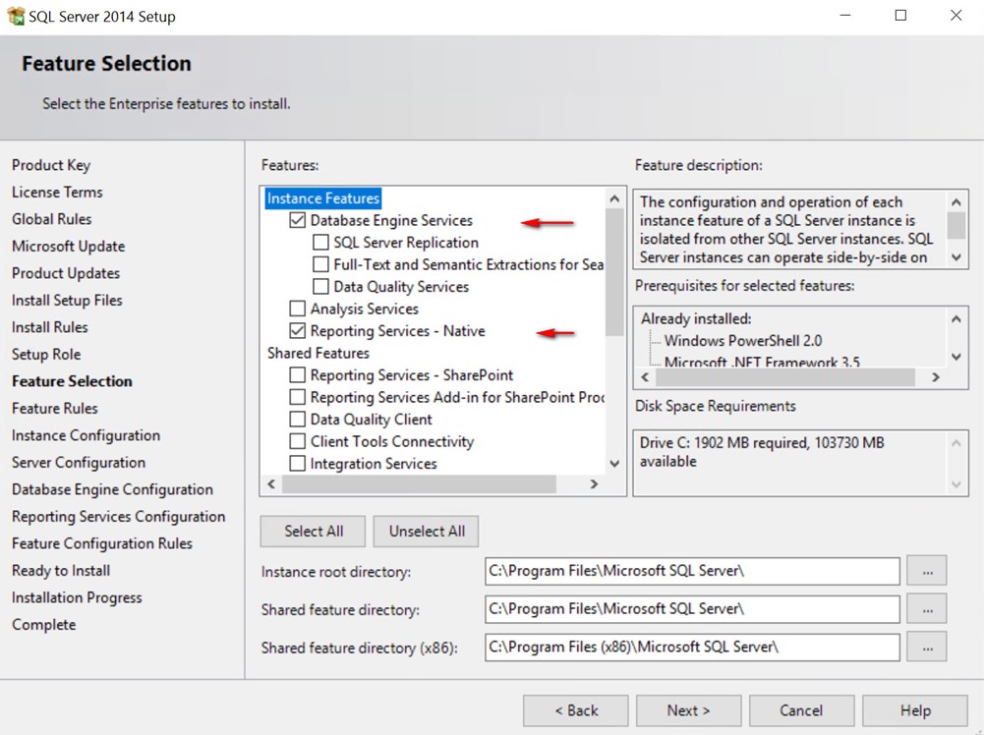
Task: Tick the Data Quality Services checkbox
Action: pos(320,286)
